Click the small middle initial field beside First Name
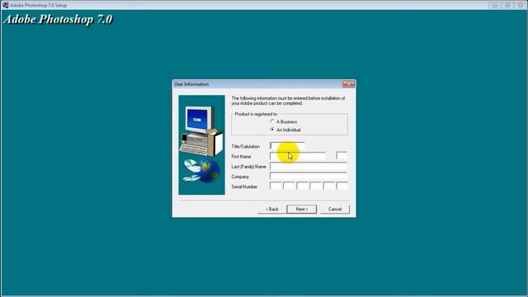Image resolution: width=528 pixels, height=297 pixels. [x=342, y=156]
